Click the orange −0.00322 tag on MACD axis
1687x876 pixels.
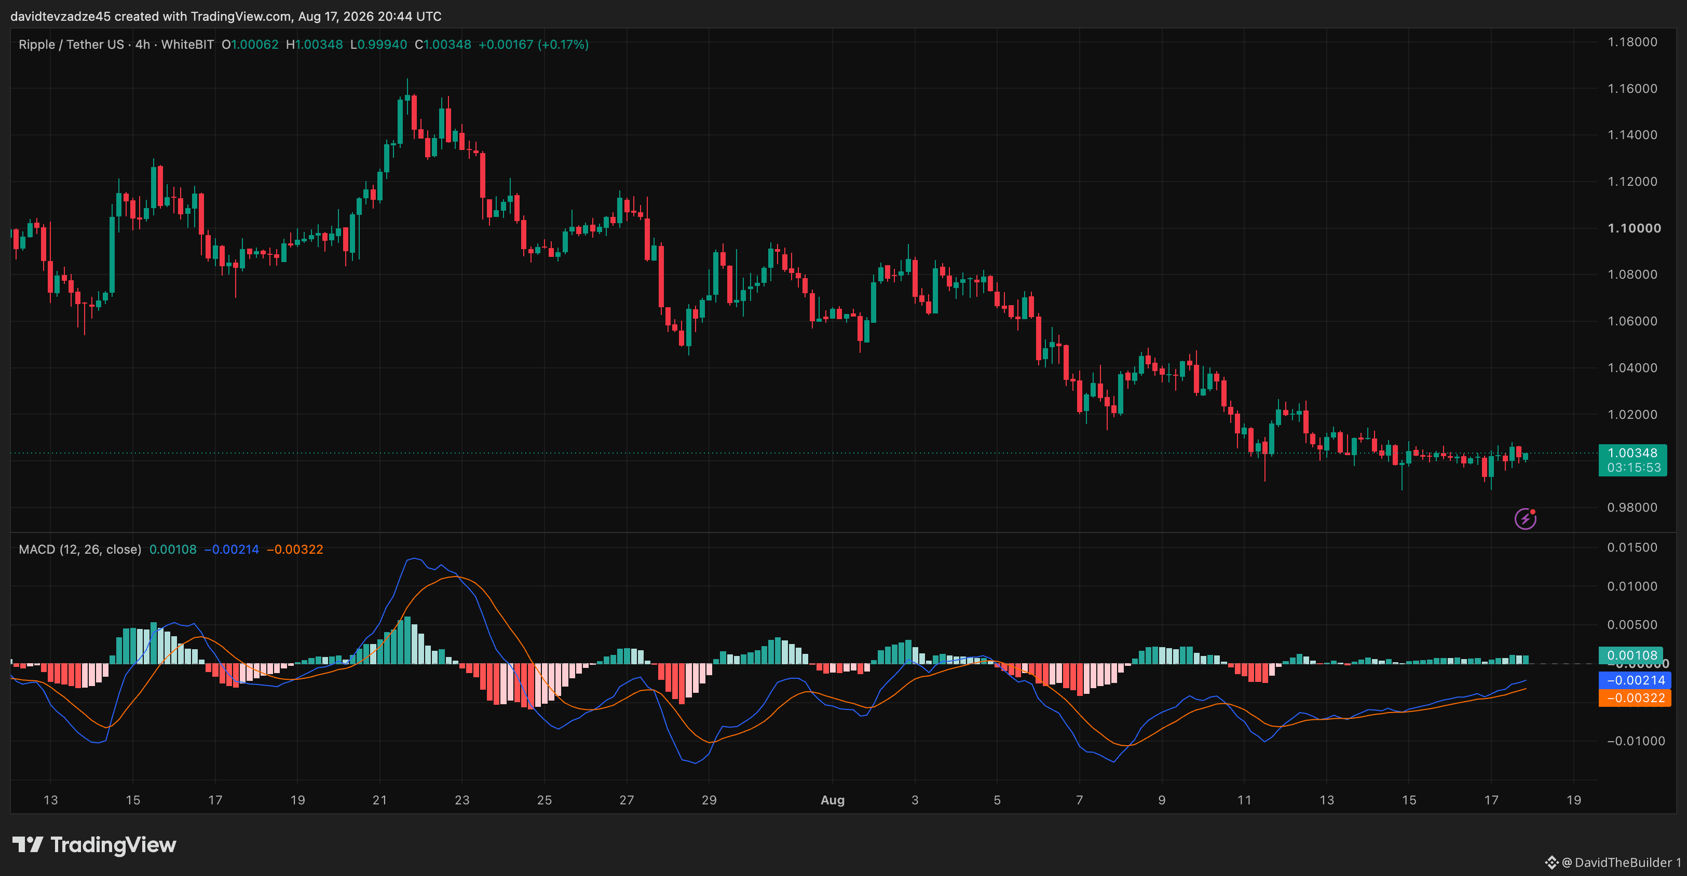[1635, 698]
